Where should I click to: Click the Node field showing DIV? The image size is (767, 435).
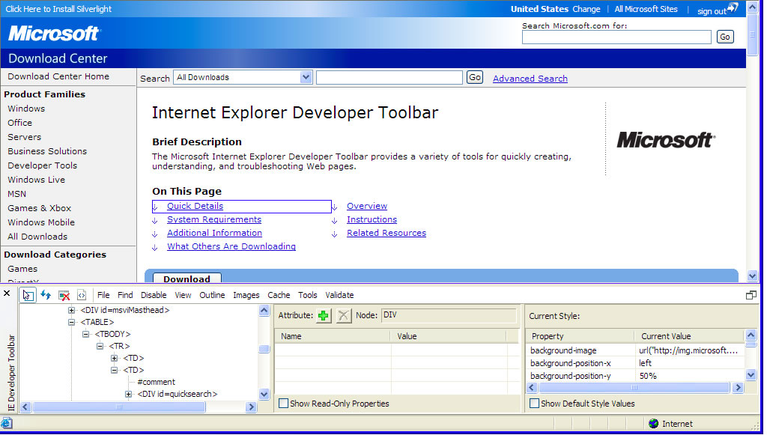(449, 315)
